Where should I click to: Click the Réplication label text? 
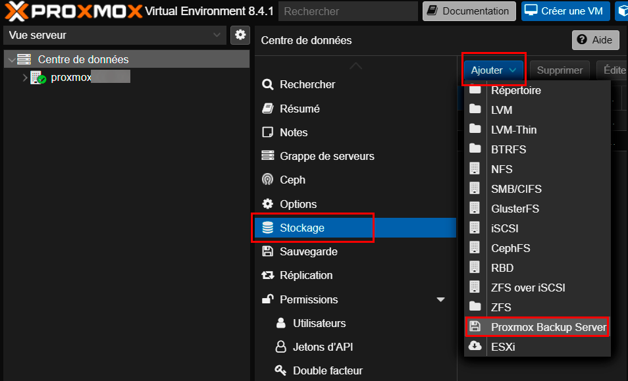pos(306,275)
